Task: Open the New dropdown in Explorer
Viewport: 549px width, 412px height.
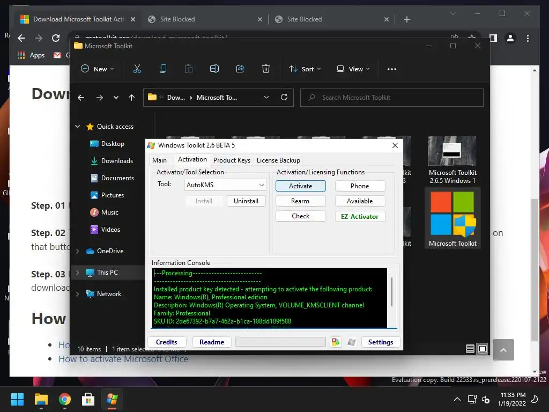Action: click(98, 69)
